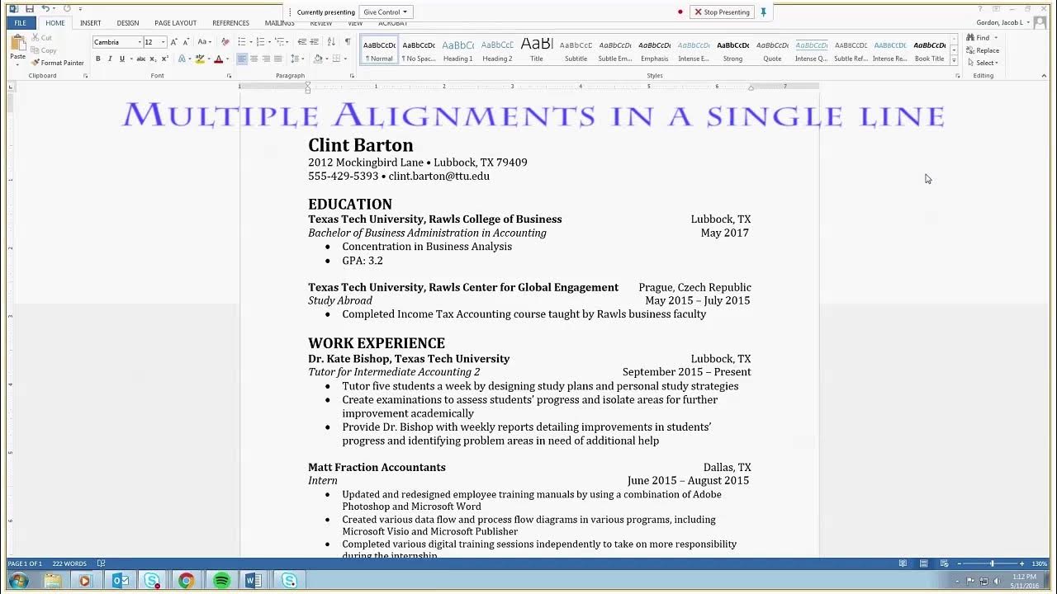Screen dimensions: 1057x594
Task: Click the Save icon in quick access toolbar
Action: pyautogui.click(x=30, y=8)
